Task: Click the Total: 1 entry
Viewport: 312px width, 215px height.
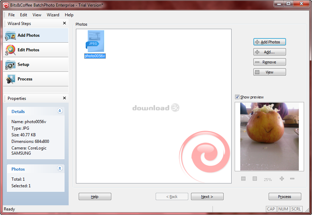Action: click(x=18, y=179)
